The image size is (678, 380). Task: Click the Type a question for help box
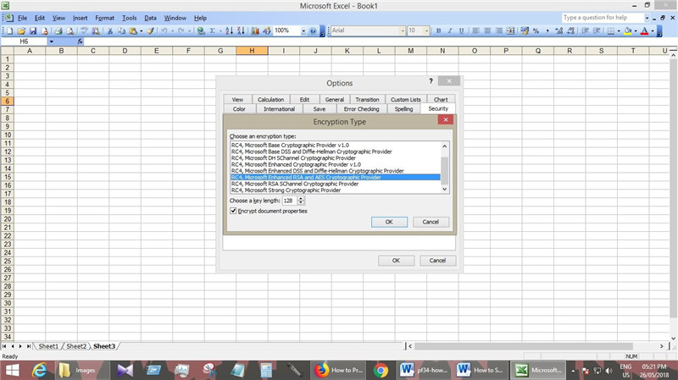603,18
